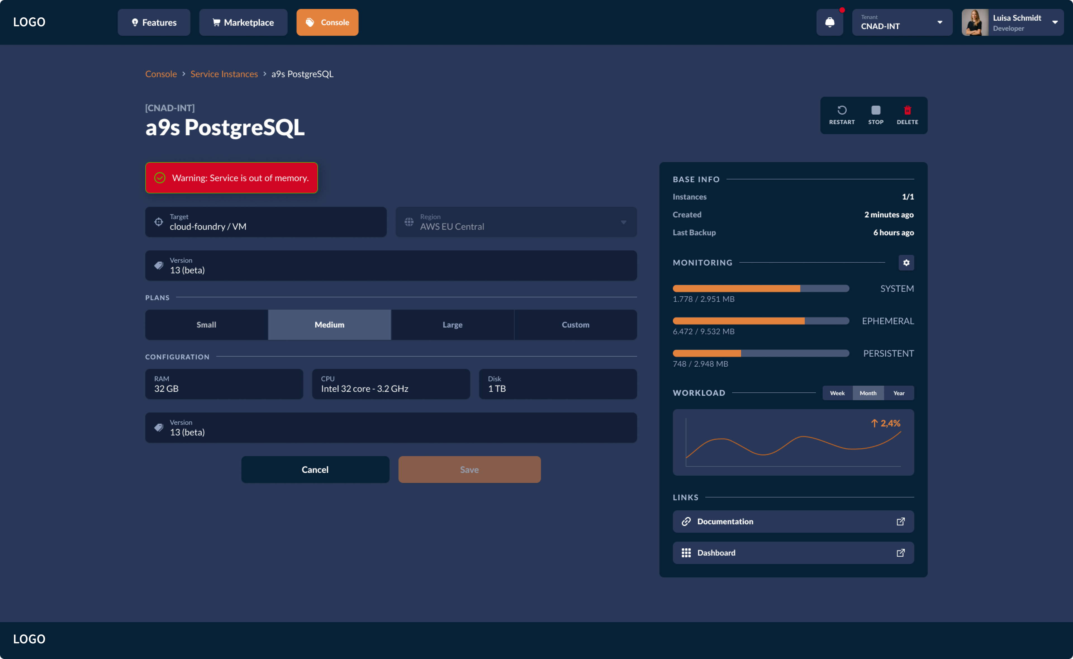
Task: Click the tag icon in lower Version field
Action: pos(159,428)
